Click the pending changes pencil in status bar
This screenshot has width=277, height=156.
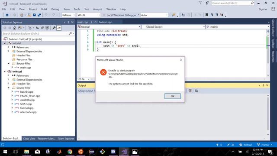point(229,145)
